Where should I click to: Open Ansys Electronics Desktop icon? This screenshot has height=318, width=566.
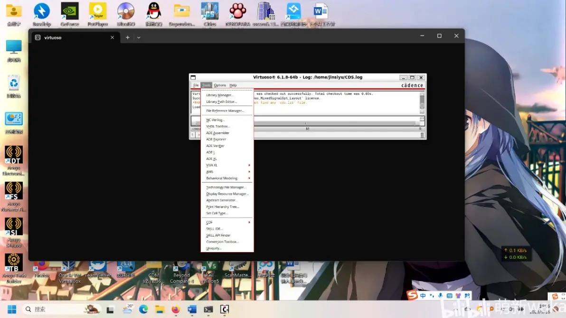click(14, 161)
